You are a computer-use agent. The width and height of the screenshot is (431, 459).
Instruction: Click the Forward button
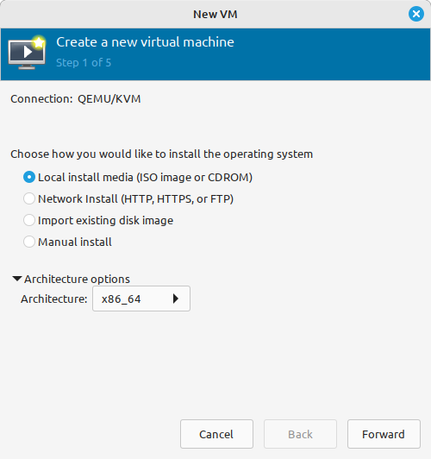(x=384, y=434)
